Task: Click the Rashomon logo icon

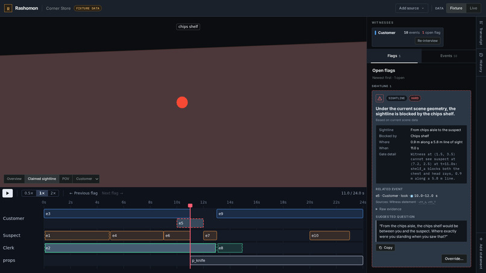Action: pos(8,8)
